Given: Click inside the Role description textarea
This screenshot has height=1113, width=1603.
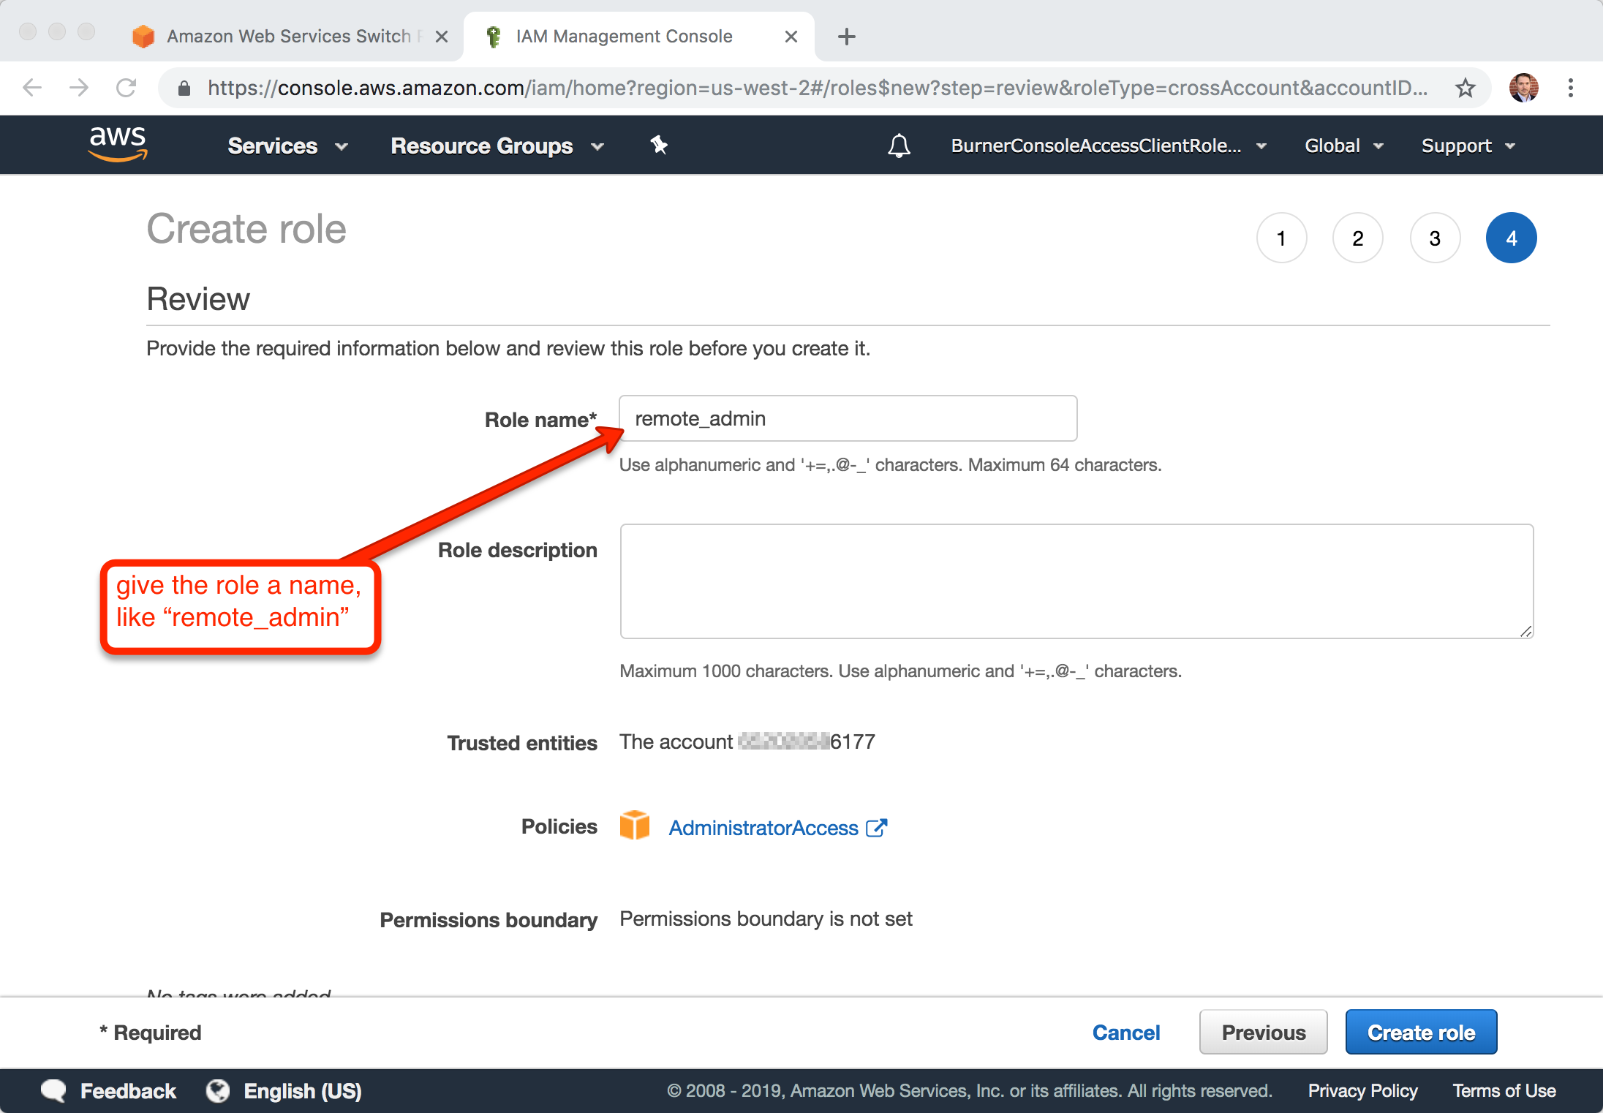Looking at the screenshot, I should [1076, 581].
